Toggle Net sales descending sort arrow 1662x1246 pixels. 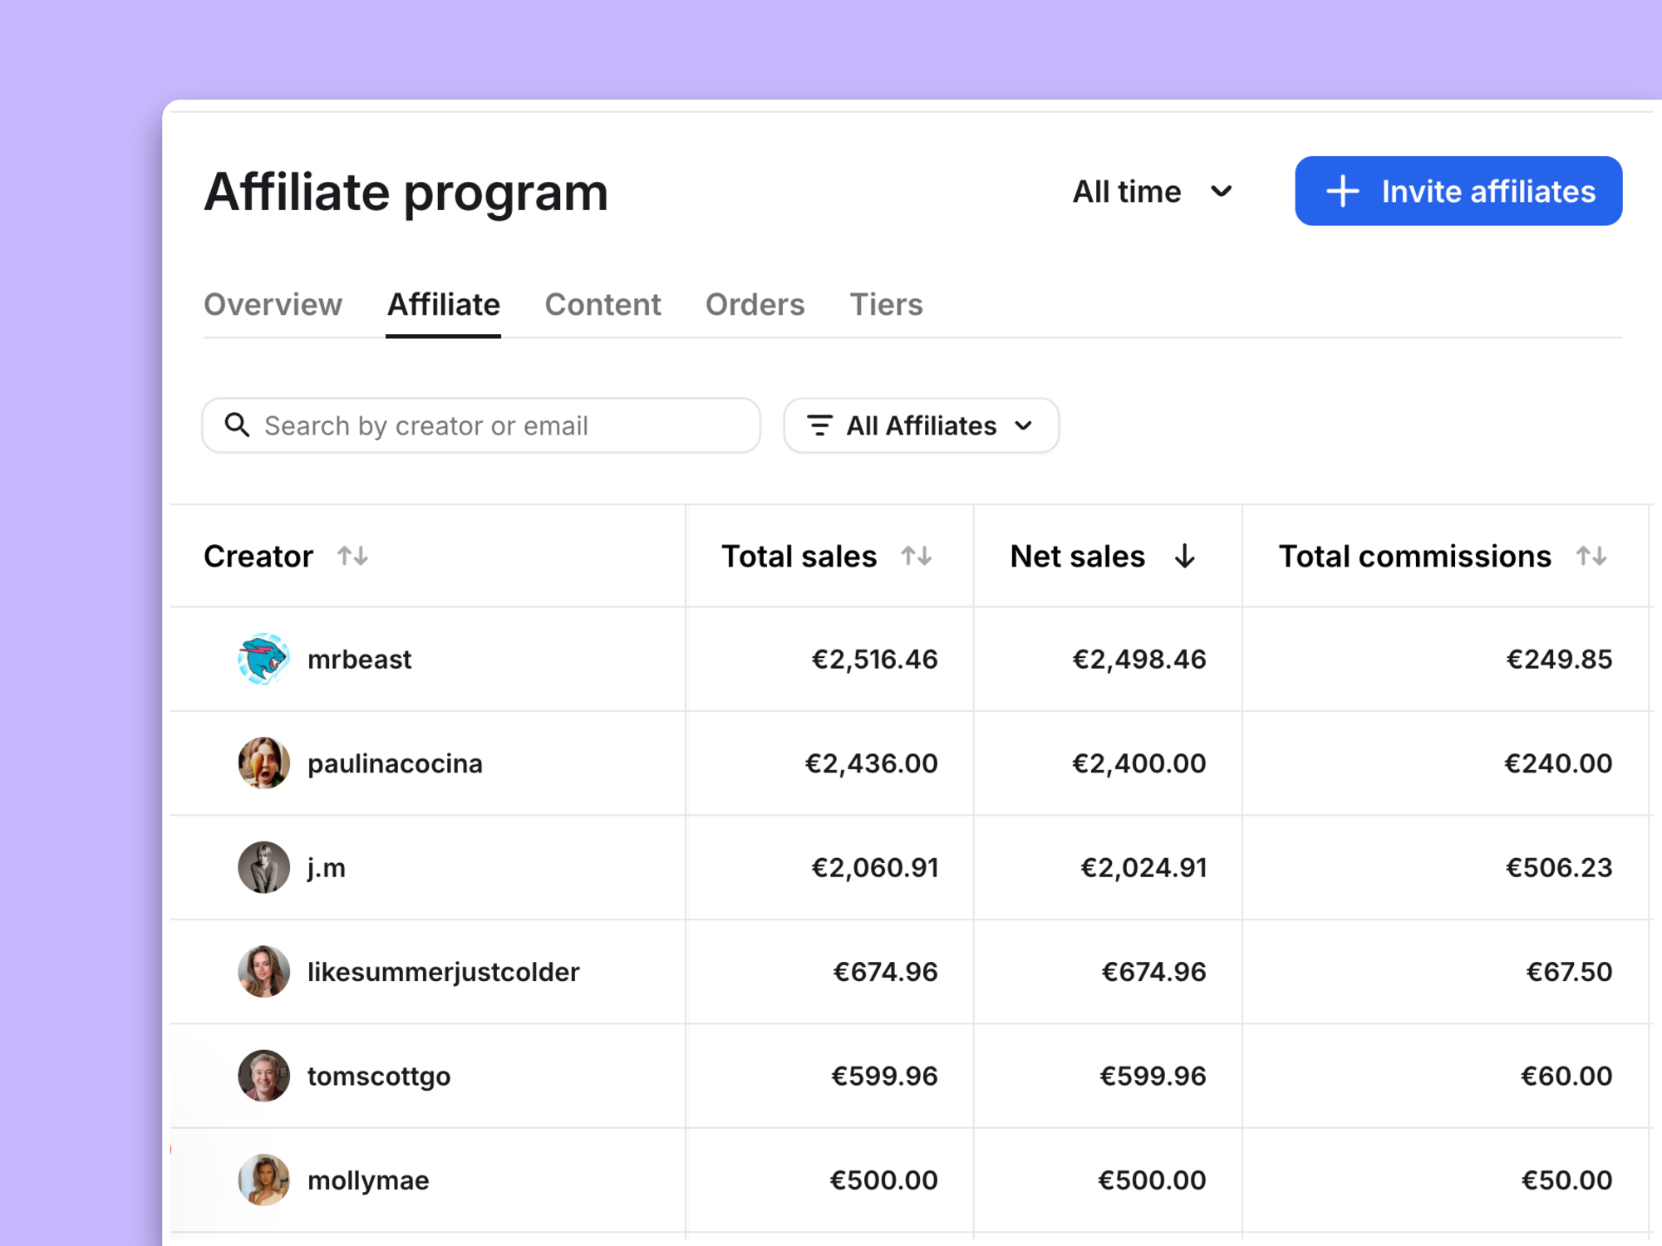click(1185, 556)
